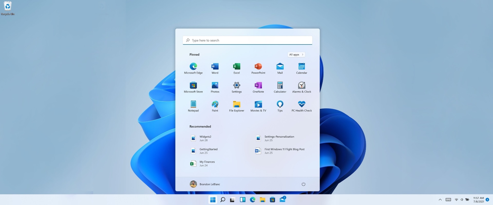This screenshot has height=205, width=493.
Task: Show hidden icons in system tray
Action: [440, 200]
